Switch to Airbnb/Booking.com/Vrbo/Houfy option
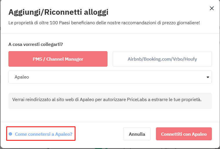The width and height of the screenshot is (220, 149). click(x=162, y=59)
